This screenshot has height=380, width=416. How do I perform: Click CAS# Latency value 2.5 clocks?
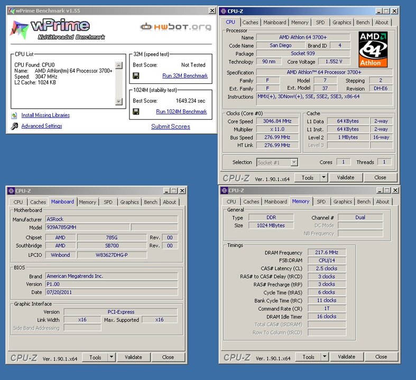coord(327,268)
